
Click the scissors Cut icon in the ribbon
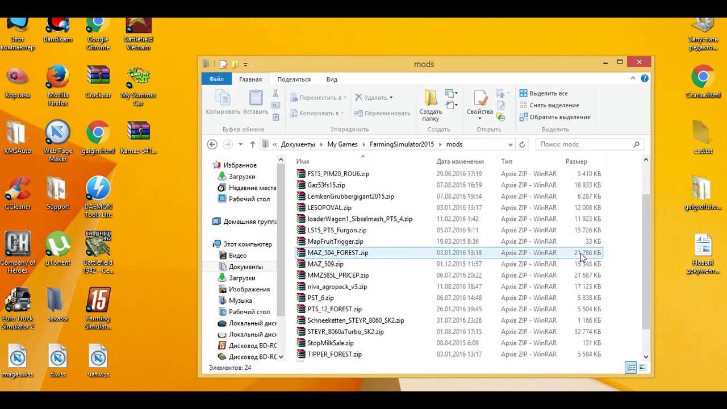(276, 94)
